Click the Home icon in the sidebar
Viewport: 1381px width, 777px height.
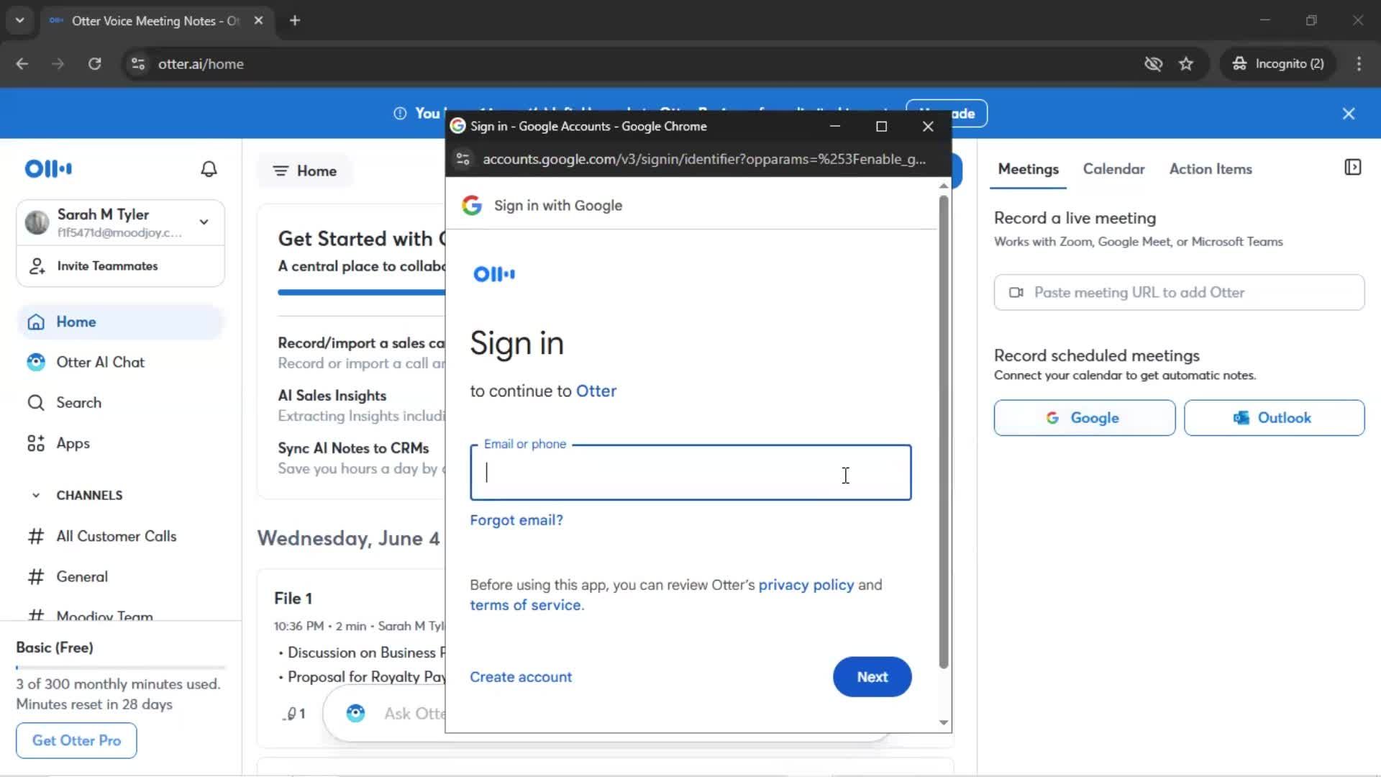36,322
